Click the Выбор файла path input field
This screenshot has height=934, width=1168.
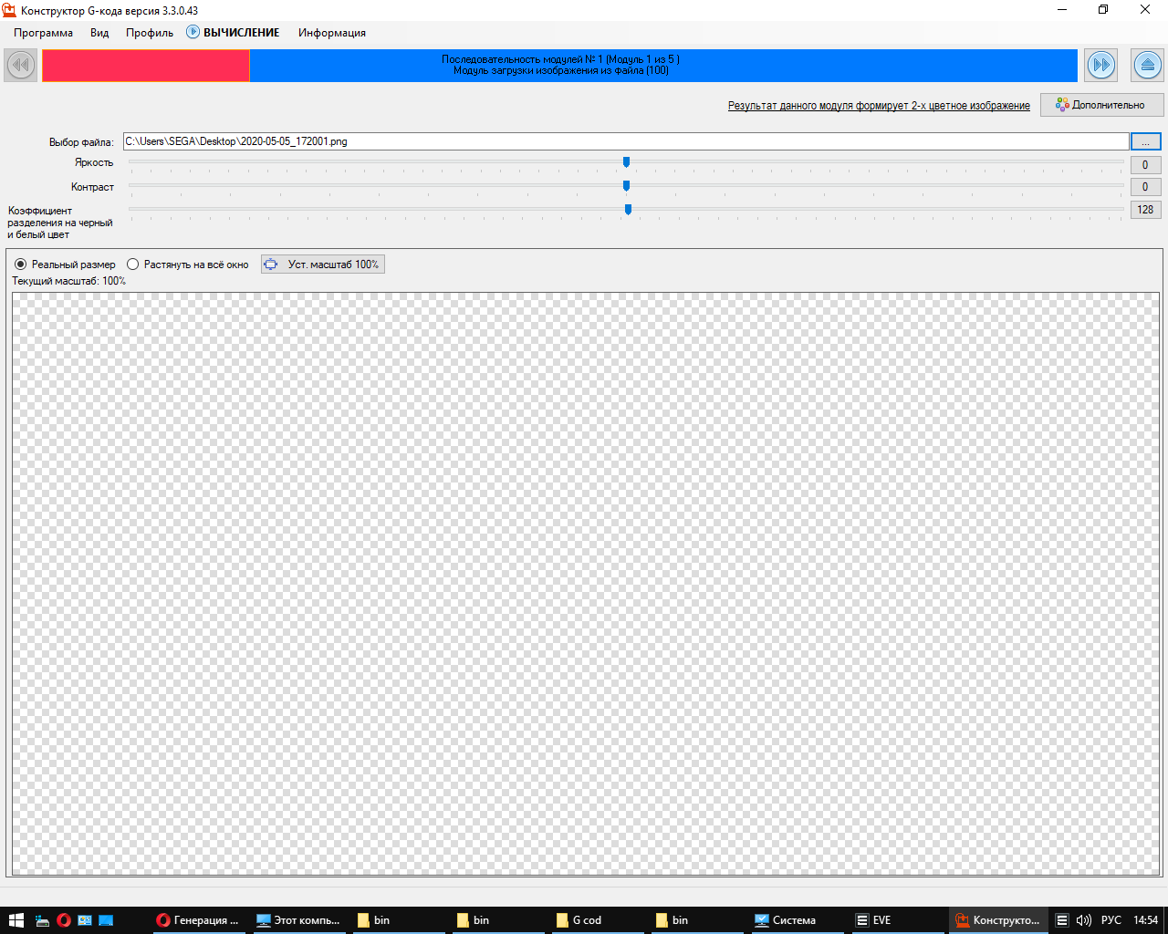[x=625, y=141]
